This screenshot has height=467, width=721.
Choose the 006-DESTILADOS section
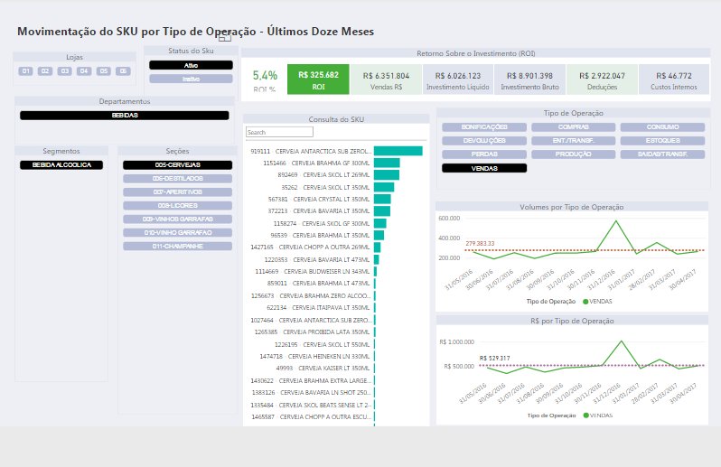coord(177,178)
